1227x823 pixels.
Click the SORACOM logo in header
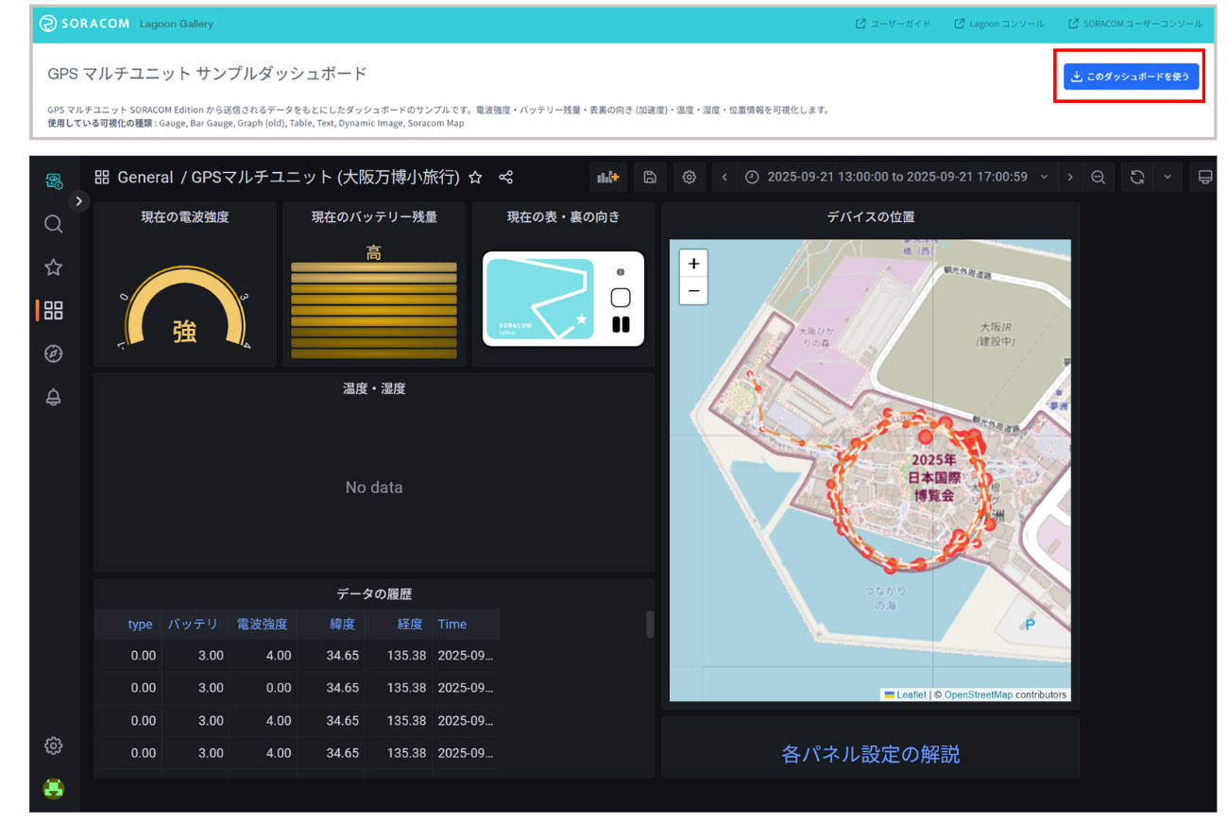point(85,24)
